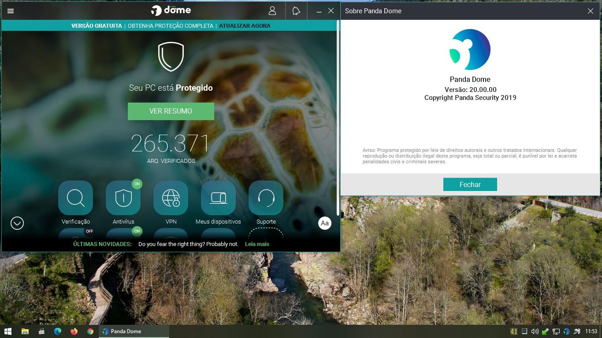Open the Verificação scan tile
Viewport: 602px width, 338px height.
[x=76, y=198]
